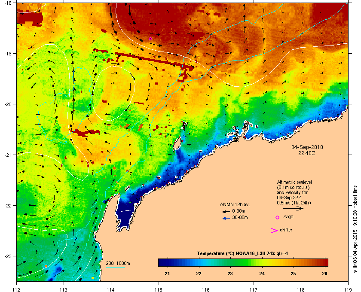
Task: Click longitude axis label 114
Action: (x=111, y=289)
